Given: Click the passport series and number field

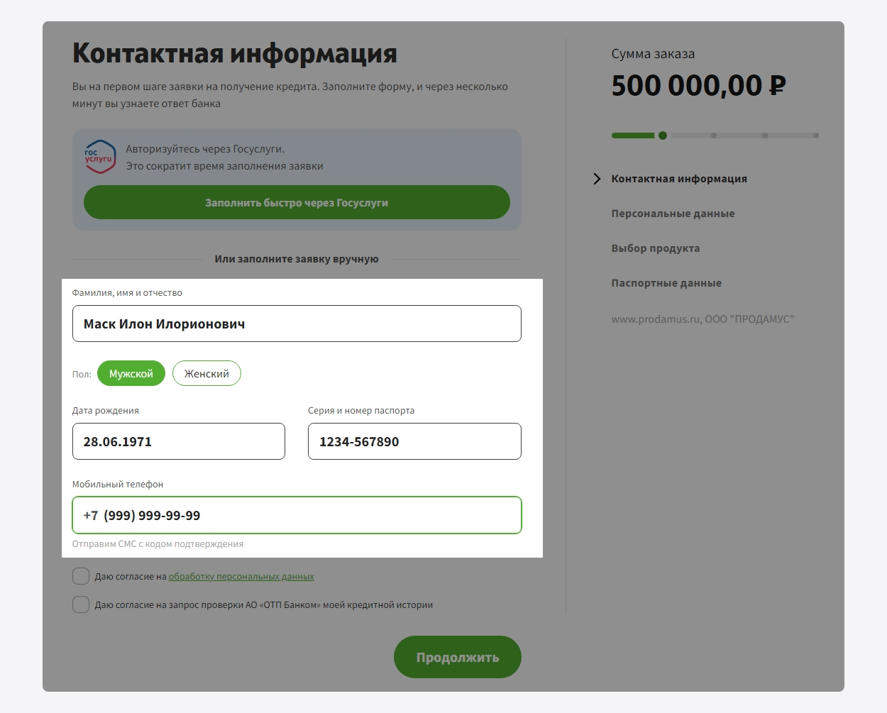Looking at the screenshot, I should [414, 441].
